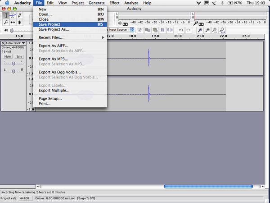Image resolution: width=270 pixels, height=203 pixels.
Task: Click the clock showing Thu 19:03
Action: tap(256, 3)
